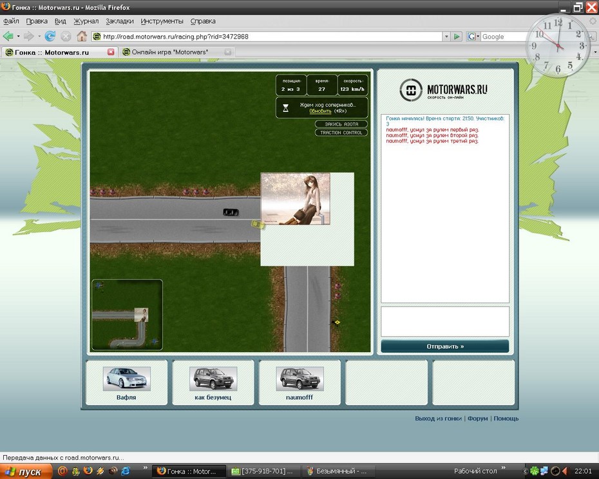This screenshot has width=599, height=479.
Task: Open the Google search engine selector
Action: (x=473, y=37)
